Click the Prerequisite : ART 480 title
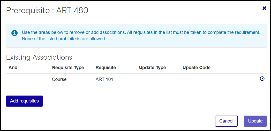The image size is (271, 131). (x=47, y=10)
